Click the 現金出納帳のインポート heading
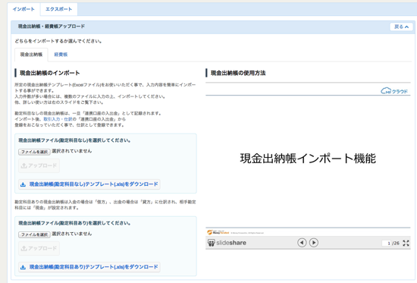This screenshot has height=283, width=417. click(x=50, y=73)
